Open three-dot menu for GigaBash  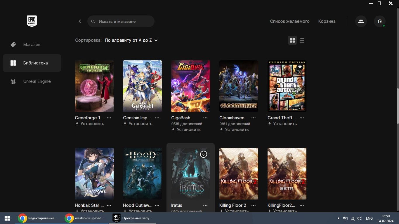205,118
